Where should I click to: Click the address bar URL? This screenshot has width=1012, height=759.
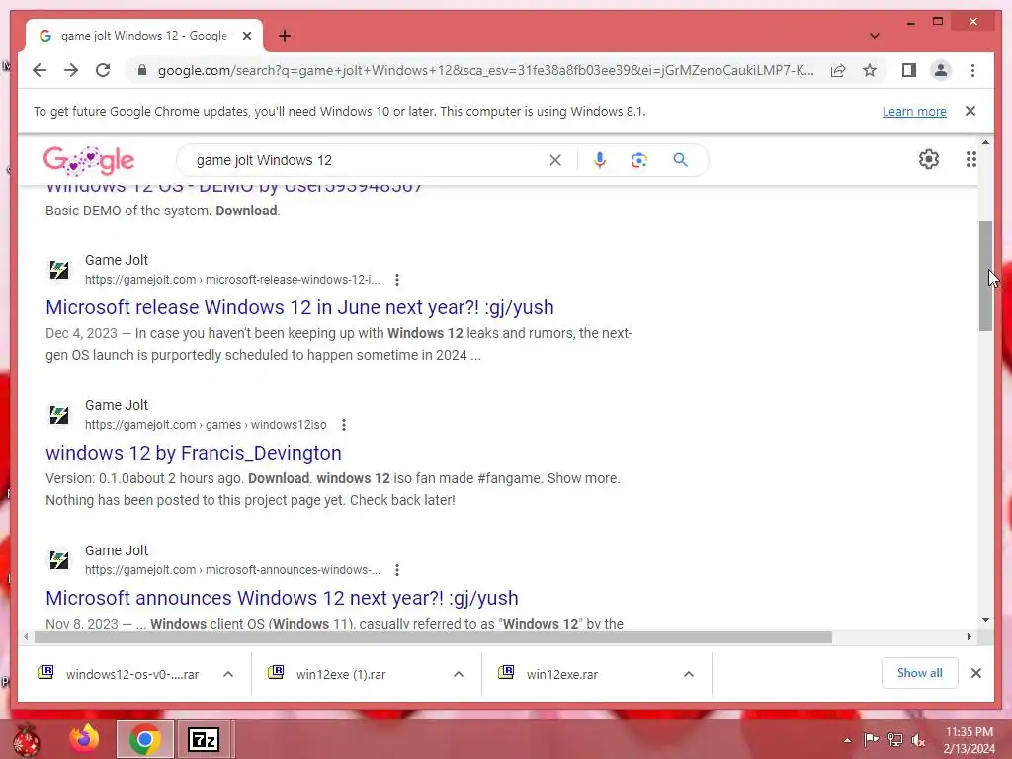click(x=485, y=70)
